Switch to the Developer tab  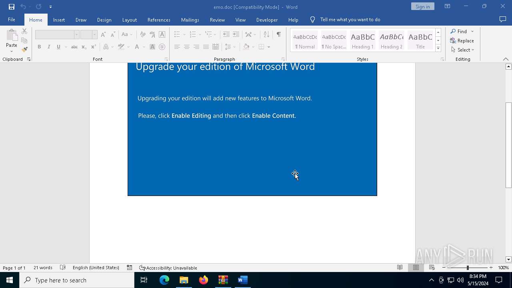267,20
